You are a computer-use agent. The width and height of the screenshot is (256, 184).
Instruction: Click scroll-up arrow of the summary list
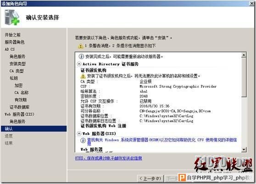pyautogui.click(x=244, y=55)
